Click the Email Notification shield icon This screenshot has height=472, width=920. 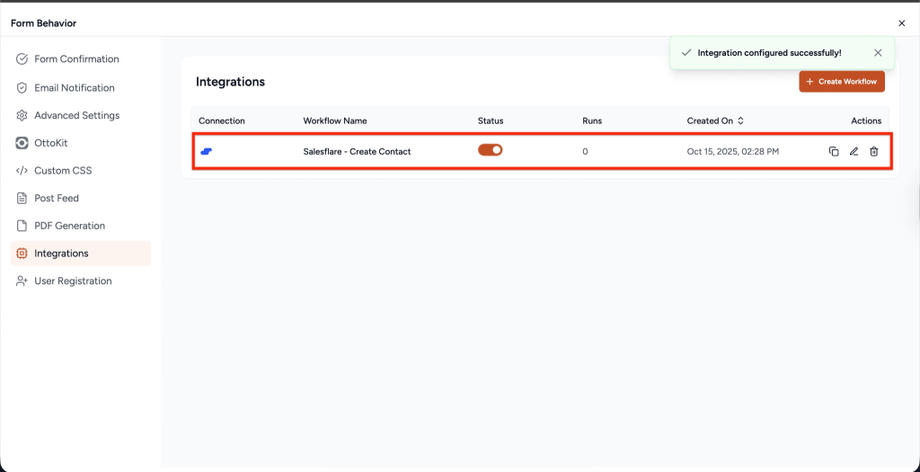coord(22,88)
